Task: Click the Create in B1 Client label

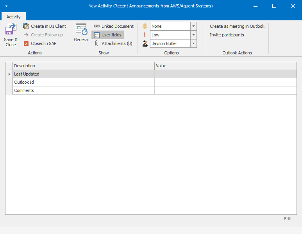Action: tap(48, 26)
